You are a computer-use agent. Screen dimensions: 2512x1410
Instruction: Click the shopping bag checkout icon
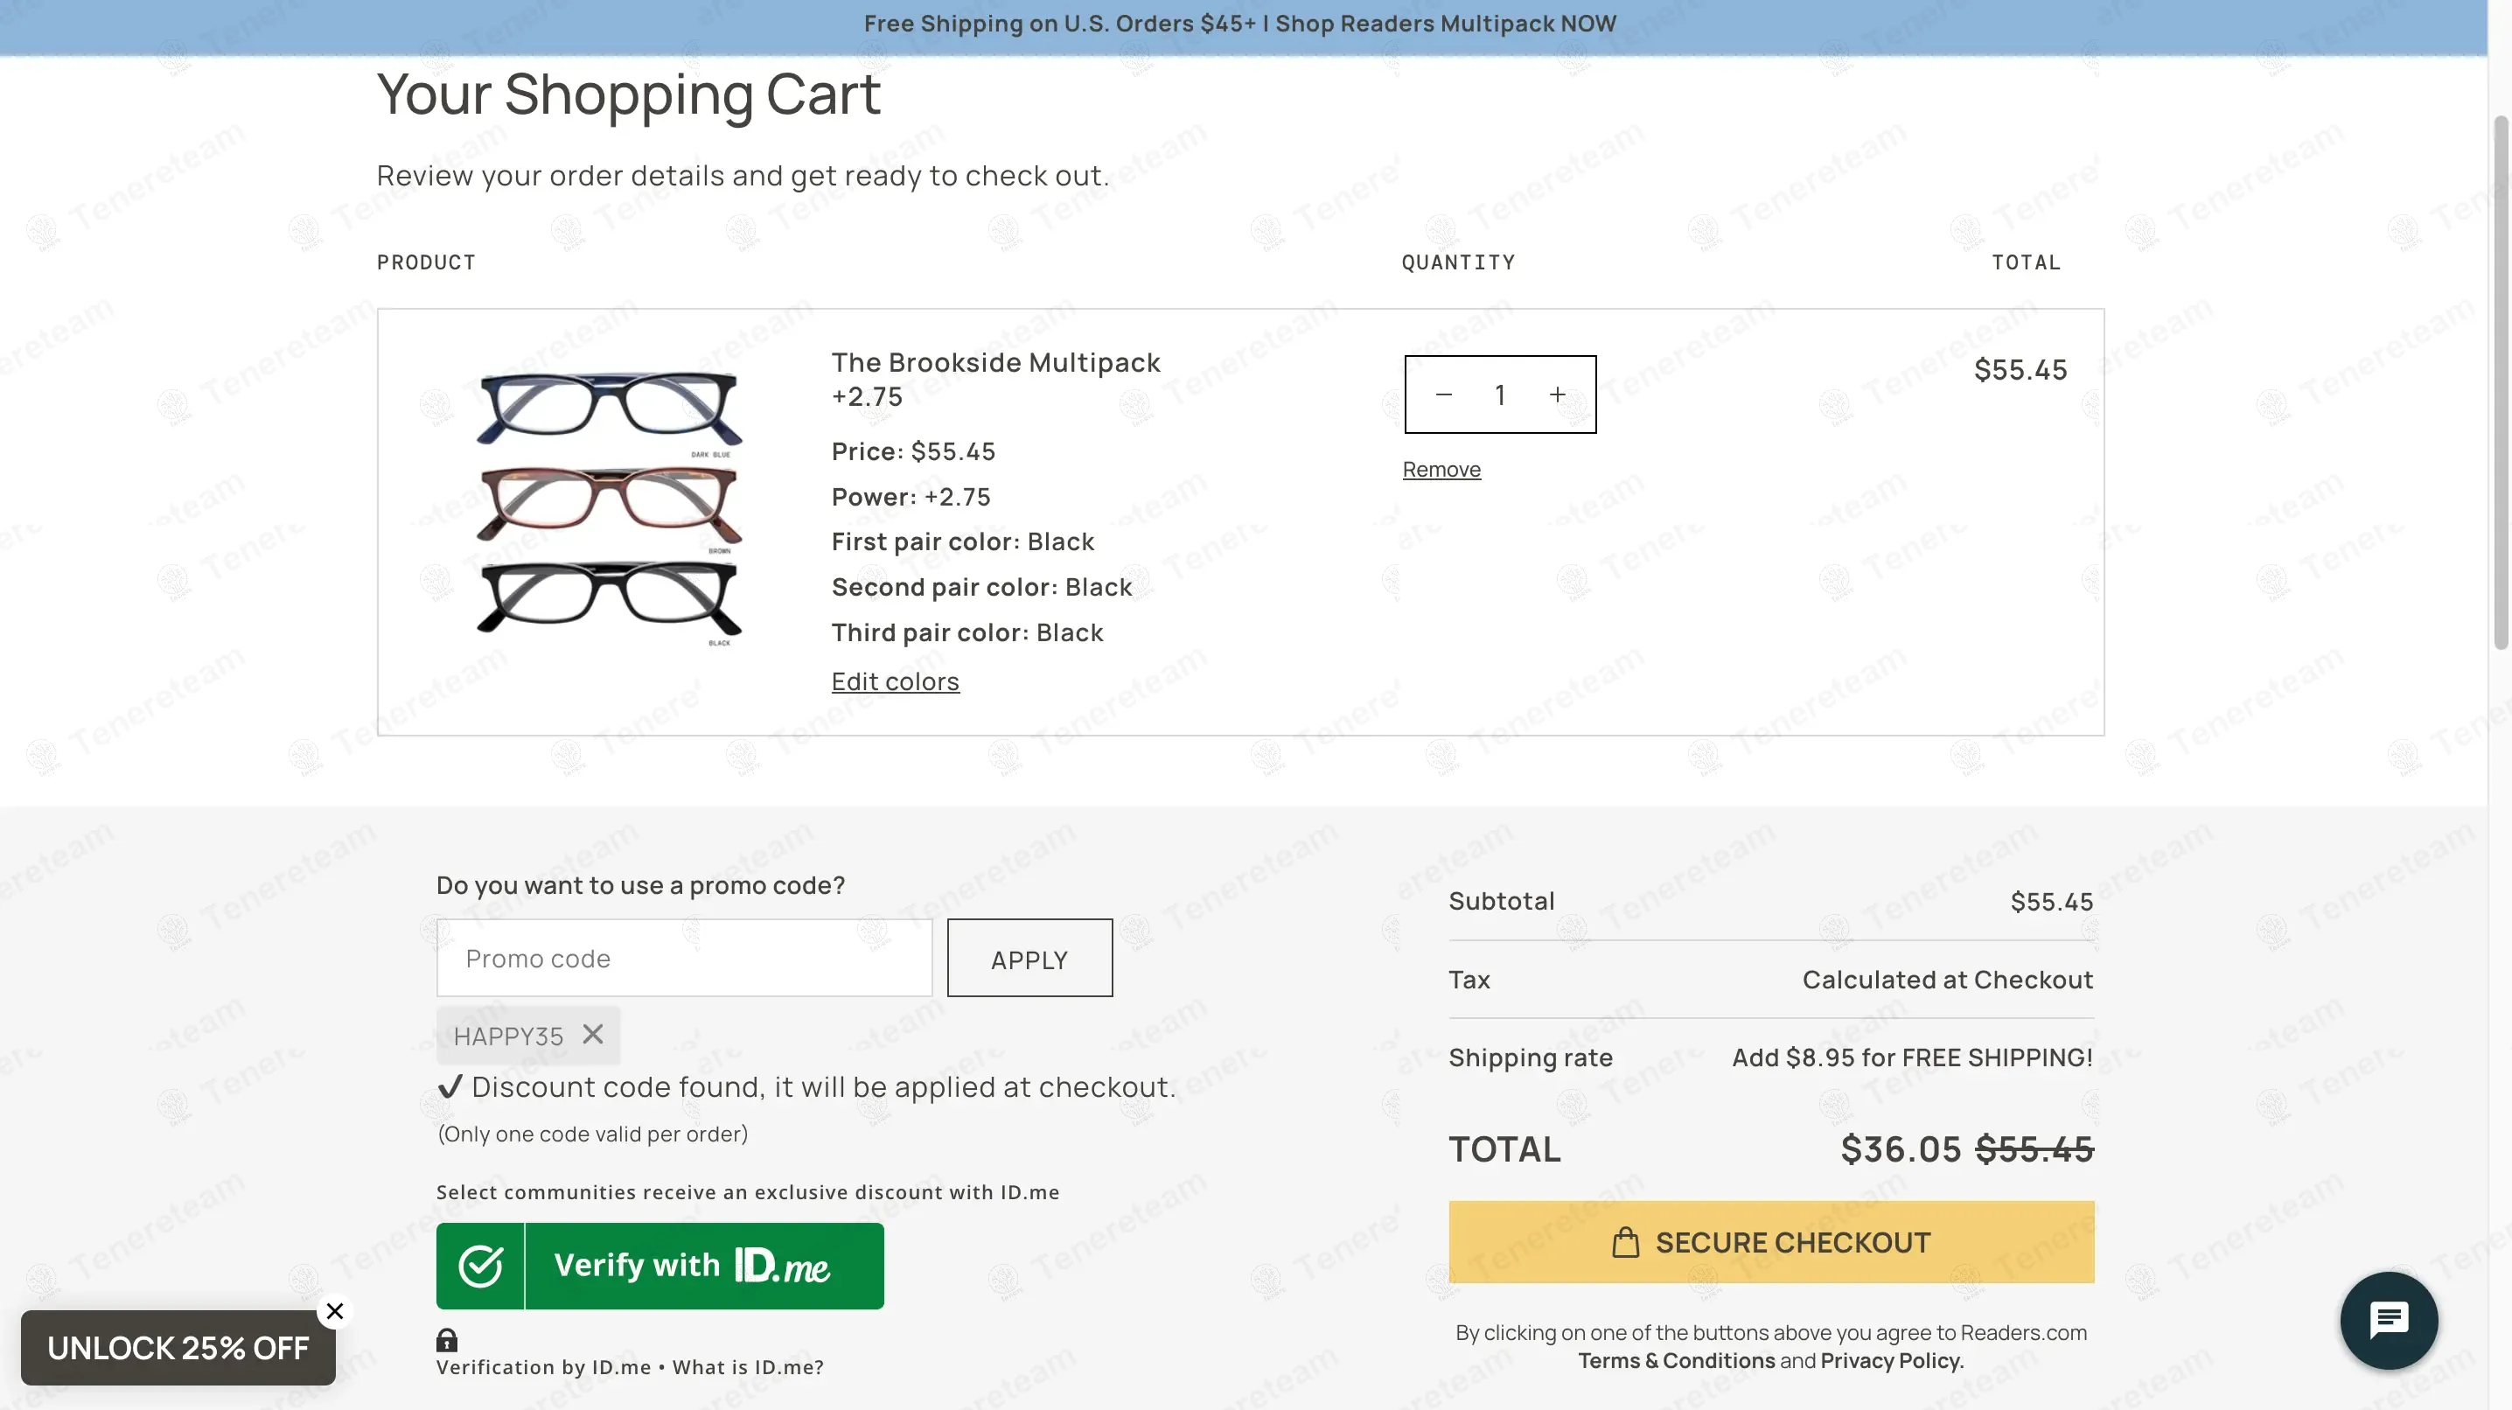[x=1624, y=1242]
